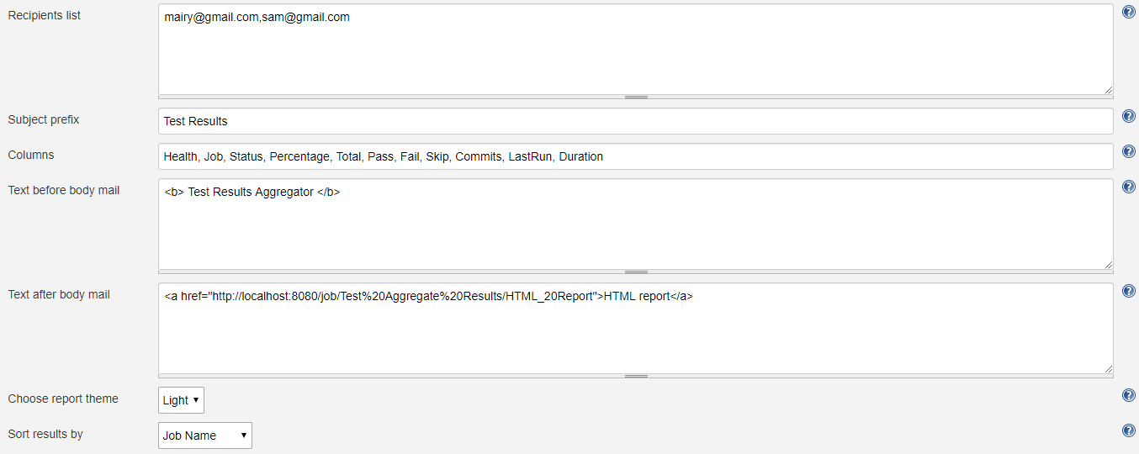Click corner grip of Text before body textarea
The width and height of the screenshot is (1139, 454).
[x=1108, y=264]
